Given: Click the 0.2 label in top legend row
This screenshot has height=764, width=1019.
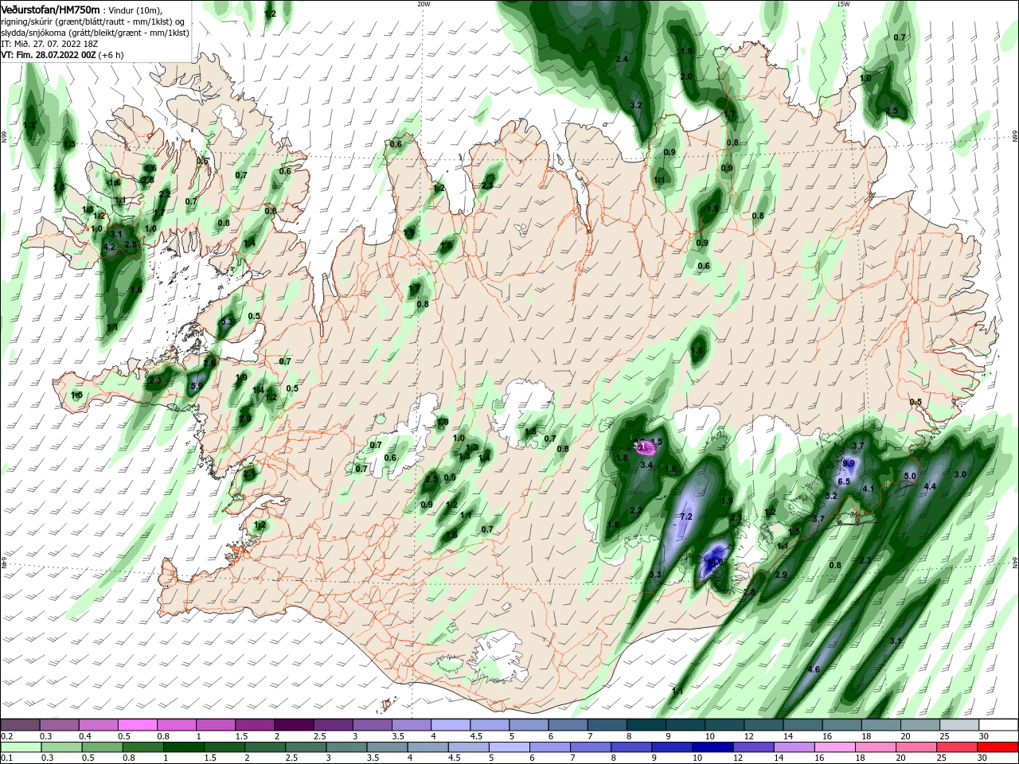Looking at the screenshot, I should (6, 736).
